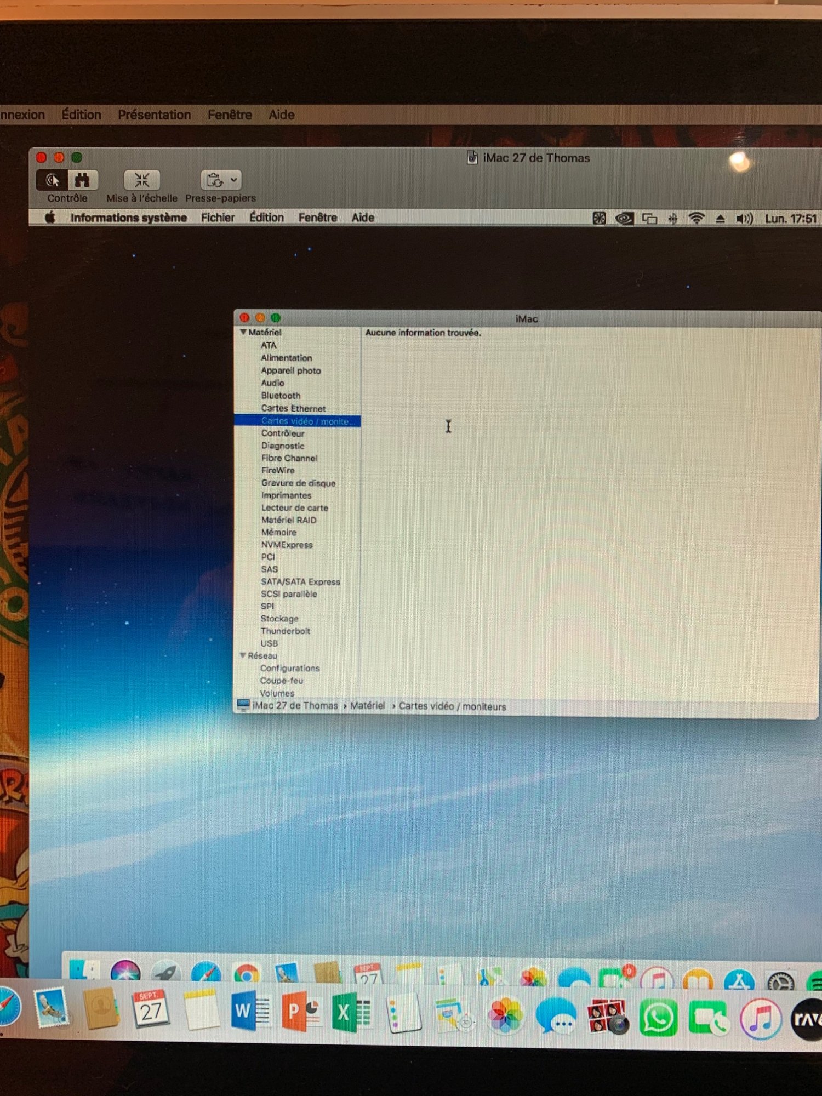
Task: Select Thunderbolt in the sidebar
Action: point(286,631)
